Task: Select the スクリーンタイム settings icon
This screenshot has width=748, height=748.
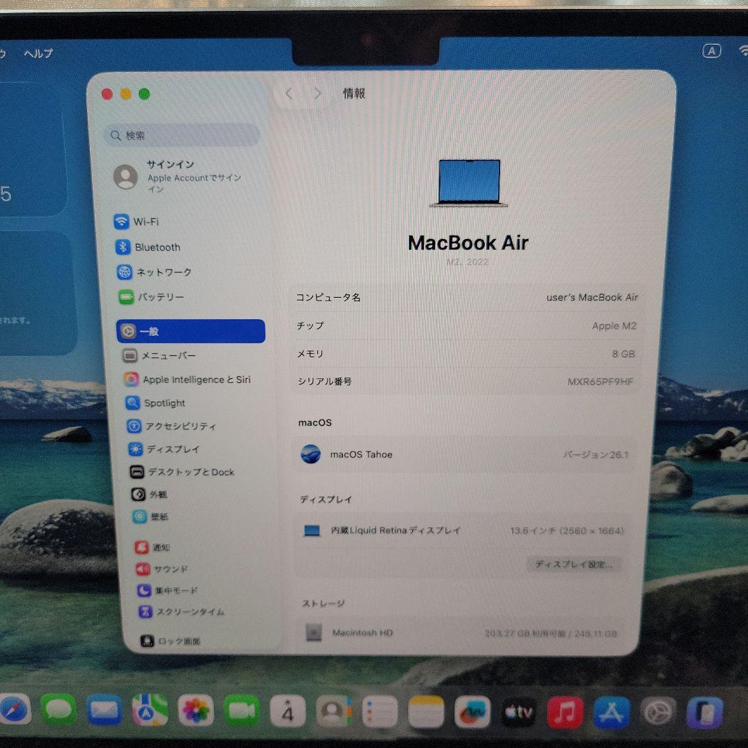Action: 177,612
